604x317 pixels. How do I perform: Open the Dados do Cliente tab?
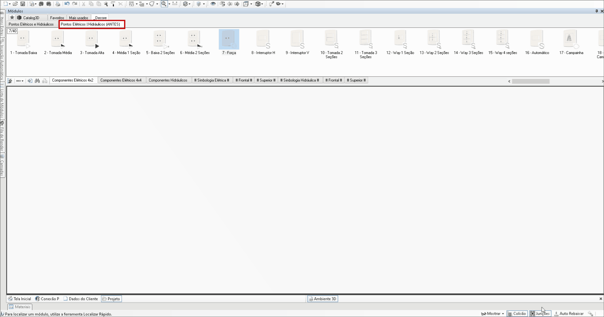click(x=81, y=299)
